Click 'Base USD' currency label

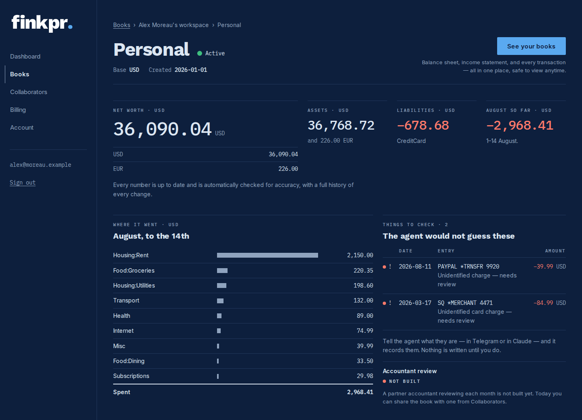pos(126,70)
